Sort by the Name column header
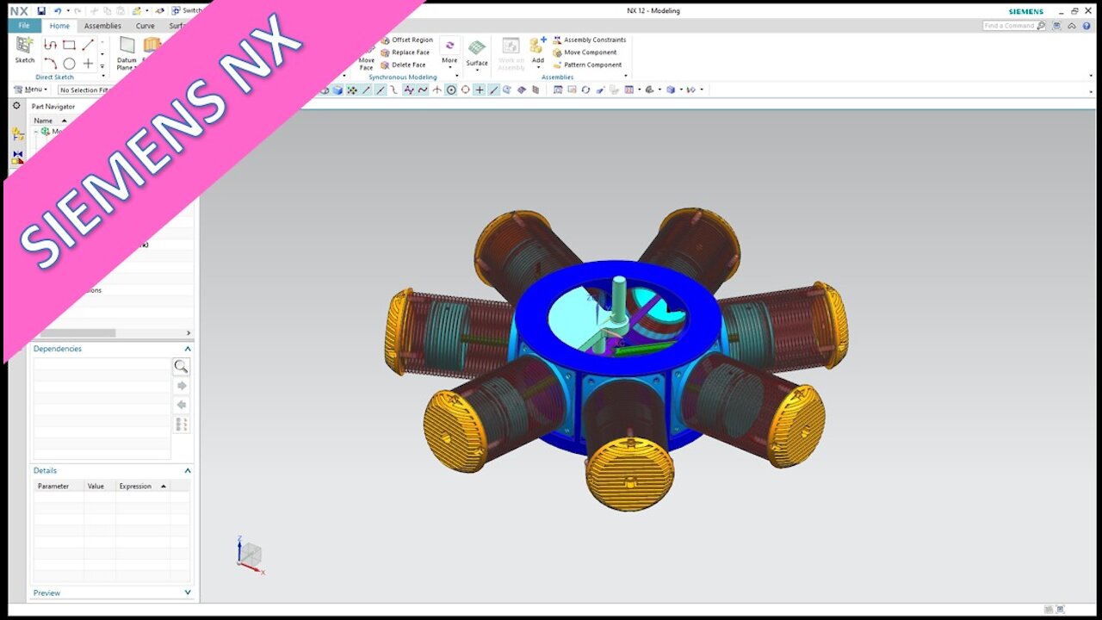This screenshot has height=620, width=1102. 50,121
